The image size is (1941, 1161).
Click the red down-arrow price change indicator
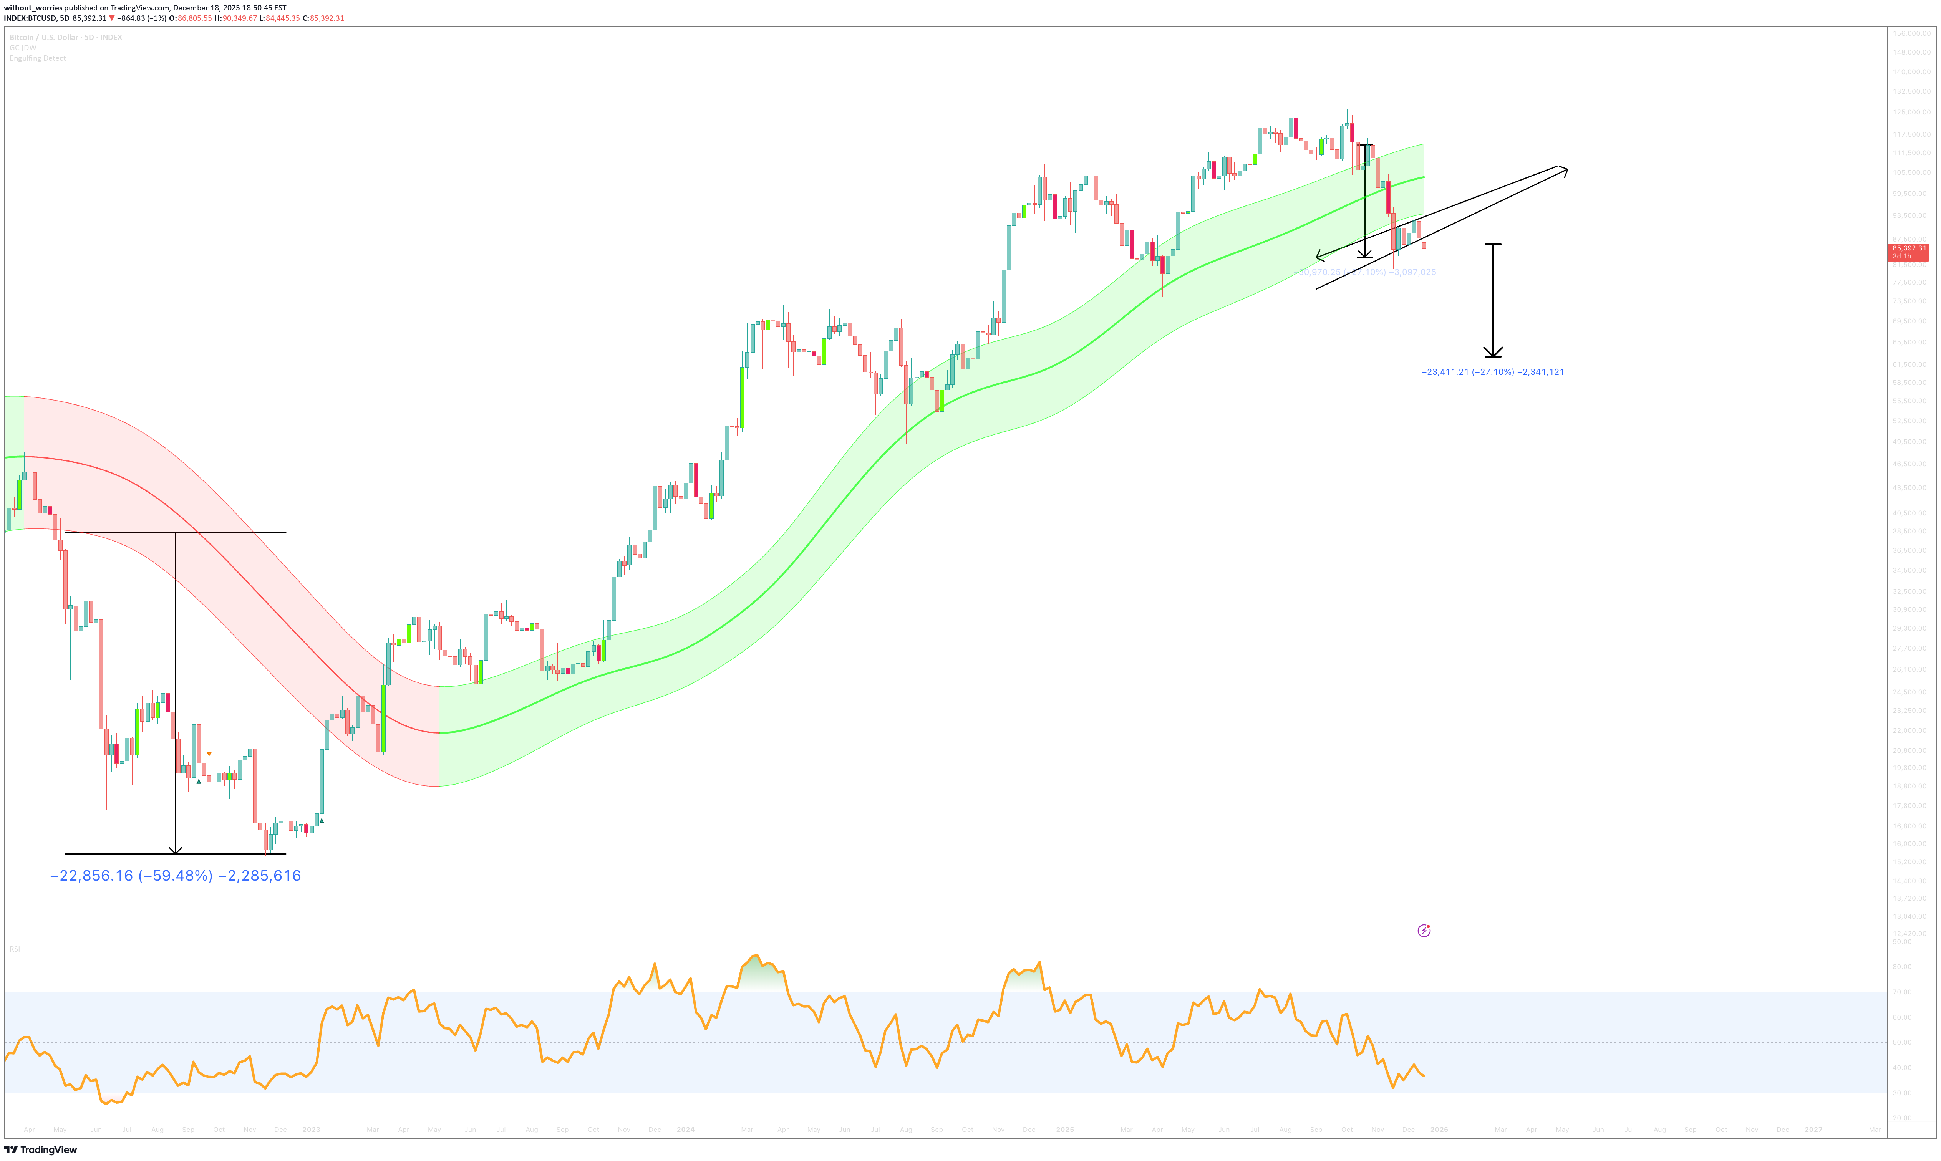pyautogui.click(x=111, y=18)
